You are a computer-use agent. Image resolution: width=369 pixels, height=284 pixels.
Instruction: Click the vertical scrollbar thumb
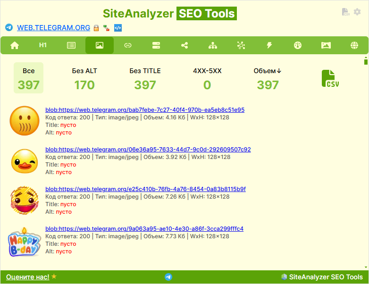point(366,62)
